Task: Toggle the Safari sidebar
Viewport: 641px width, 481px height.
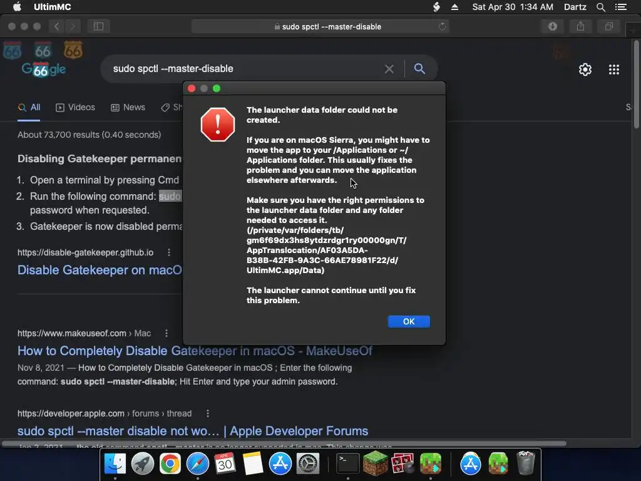Action: pyautogui.click(x=98, y=26)
